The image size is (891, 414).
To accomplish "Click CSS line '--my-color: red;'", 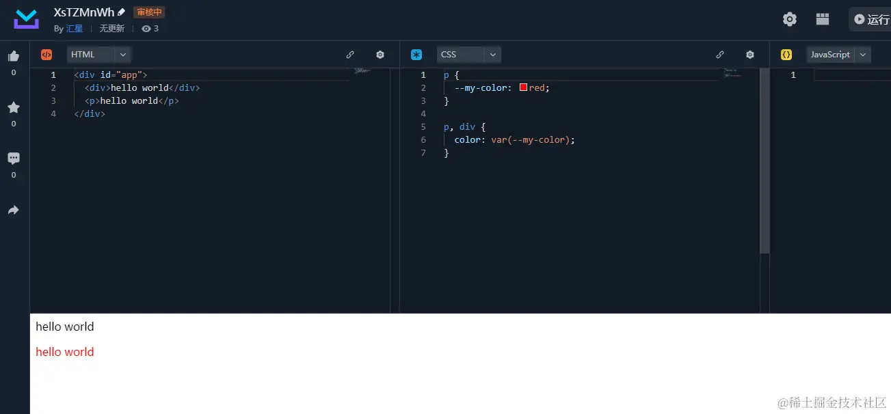I will tap(502, 87).
